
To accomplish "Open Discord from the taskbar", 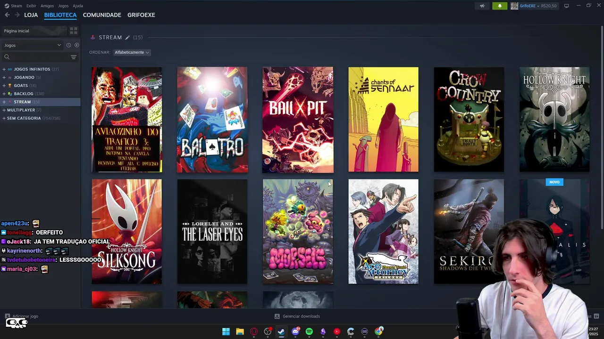I will (295, 331).
